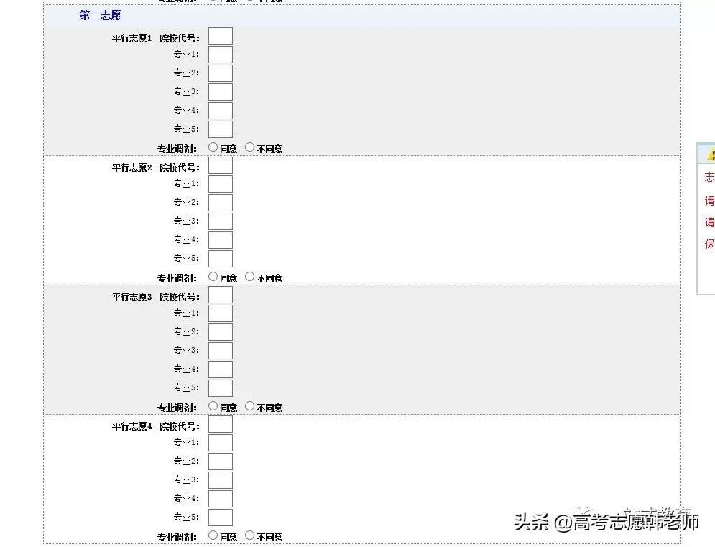715x547 pixels.
Task: Select 不同意 for 平行志愿3 专业调剂
Action: pos(249,406)
